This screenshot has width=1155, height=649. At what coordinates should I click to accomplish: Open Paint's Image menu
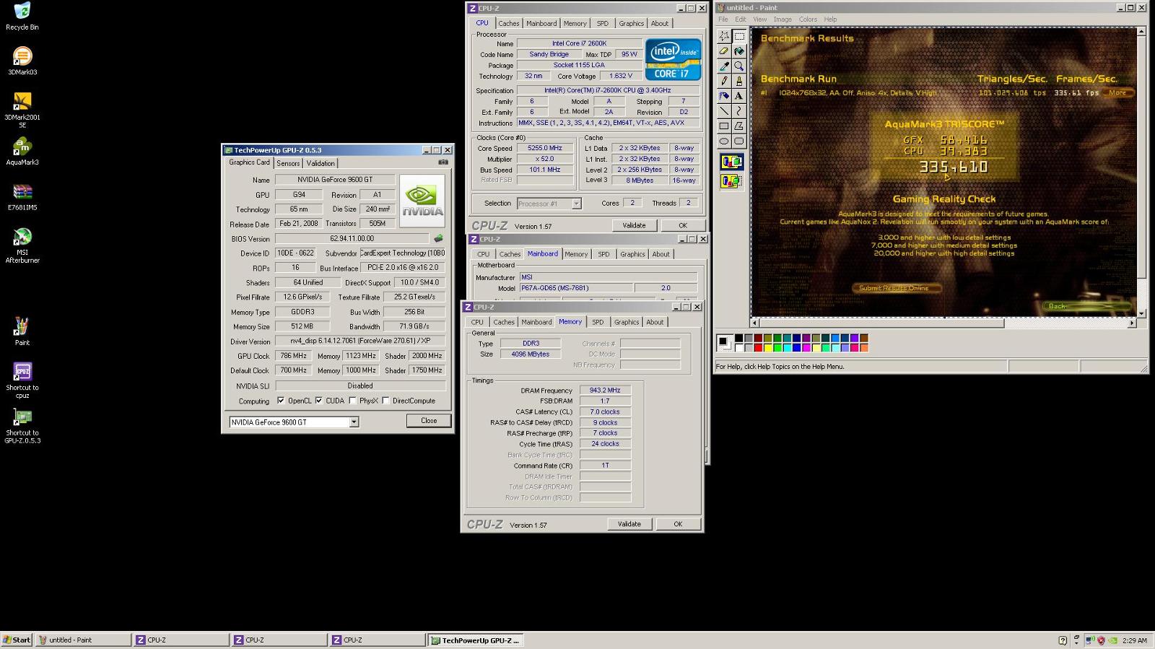783,19
